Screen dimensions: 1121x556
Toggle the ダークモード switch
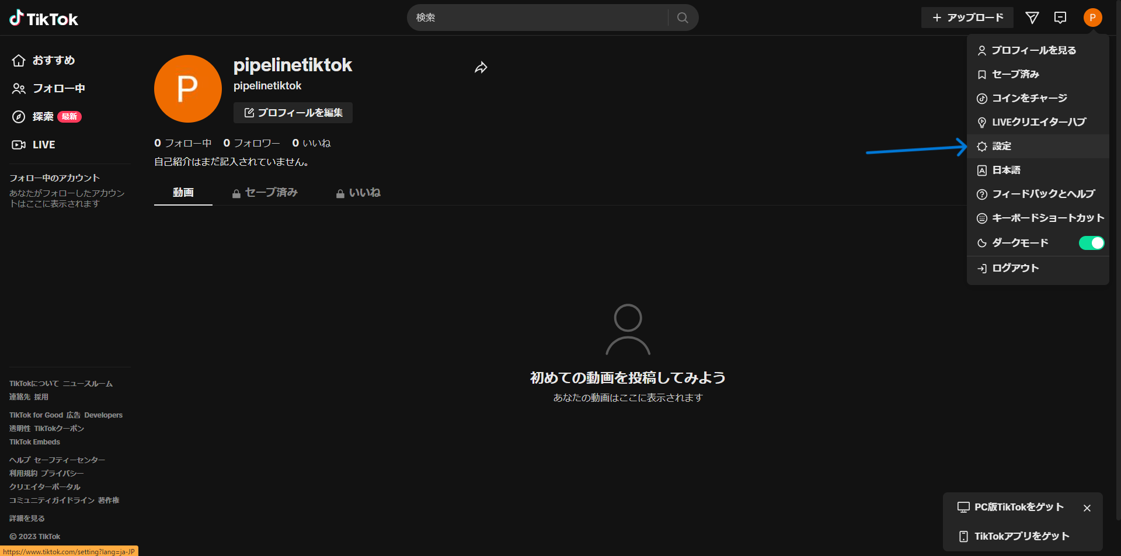tap(1091, 243)
